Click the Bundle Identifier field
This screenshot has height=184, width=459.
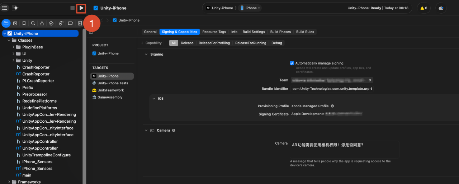(332, 89)
